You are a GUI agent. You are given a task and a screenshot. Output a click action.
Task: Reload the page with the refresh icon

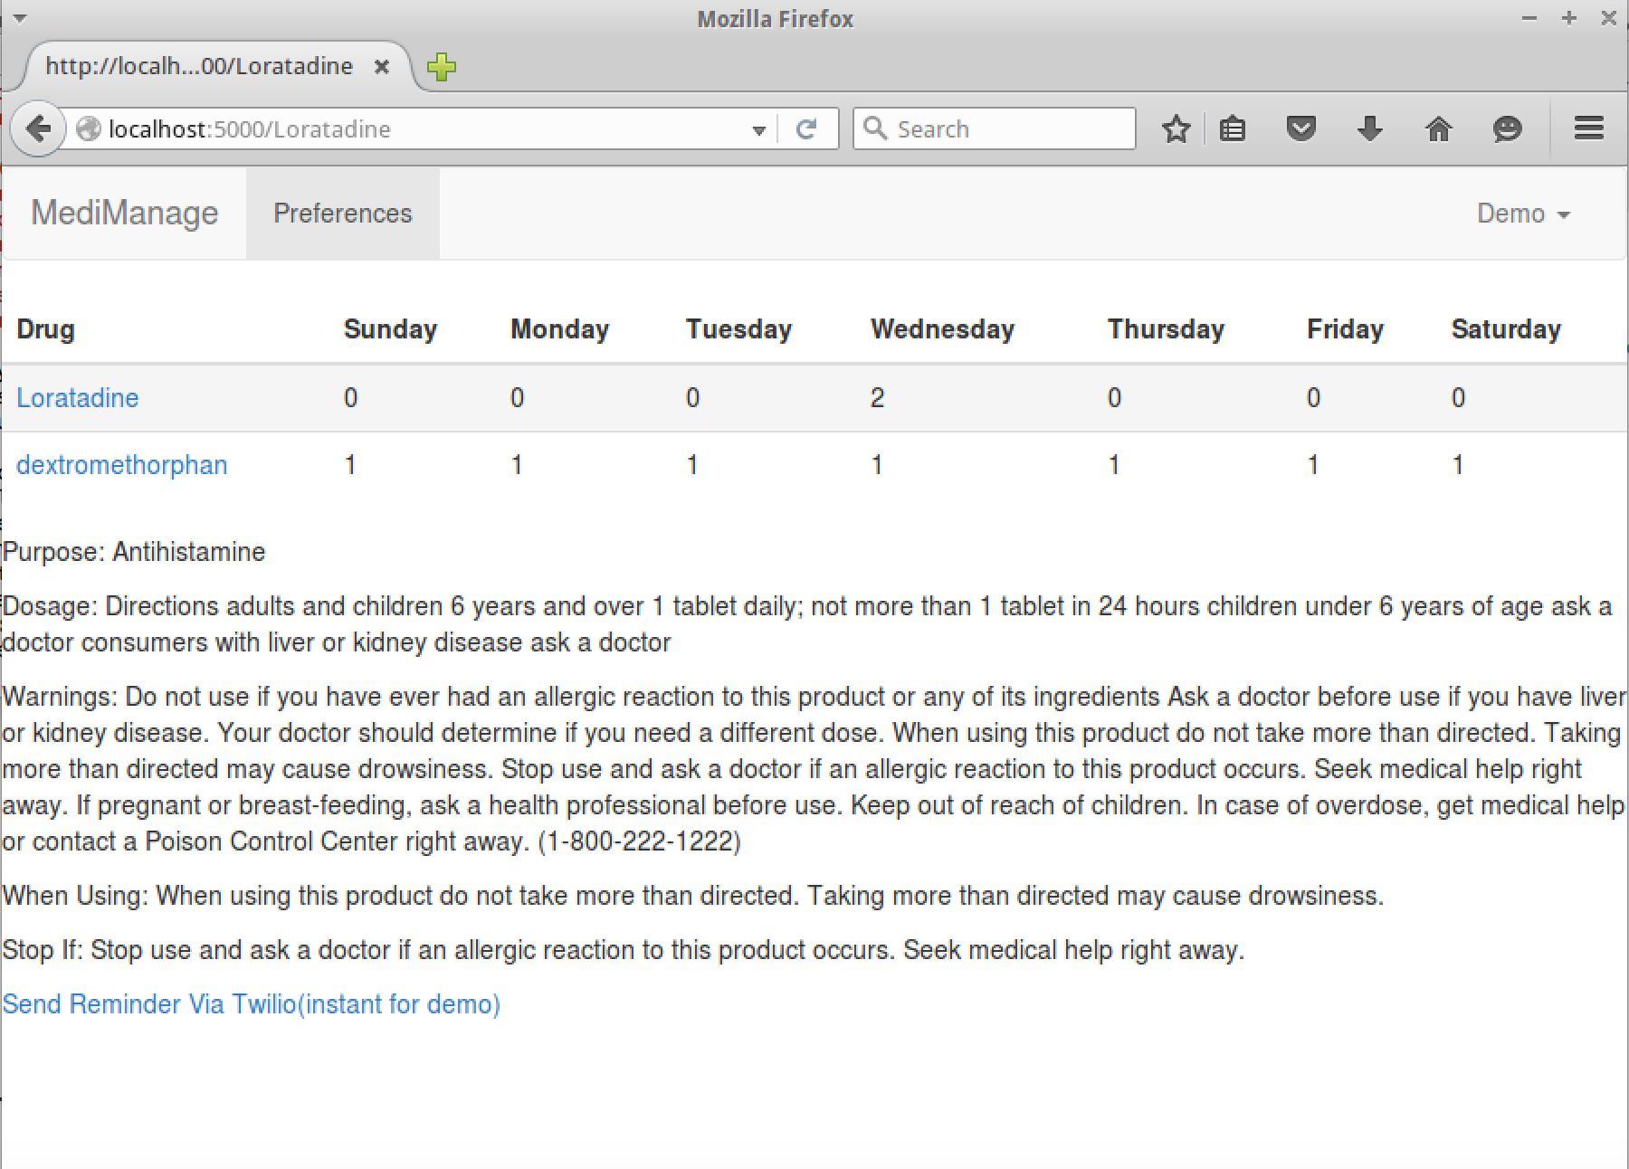coord(806,129)
